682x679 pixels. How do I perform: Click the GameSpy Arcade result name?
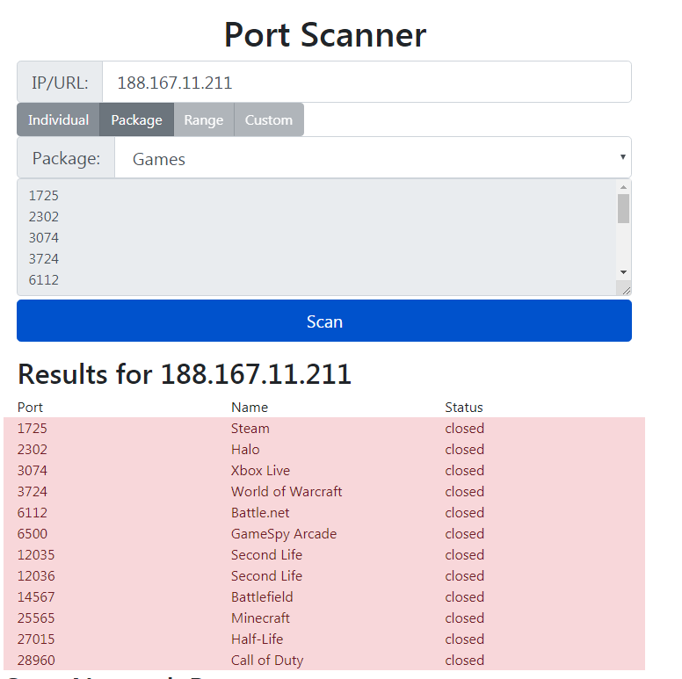(x=284, y=534)
